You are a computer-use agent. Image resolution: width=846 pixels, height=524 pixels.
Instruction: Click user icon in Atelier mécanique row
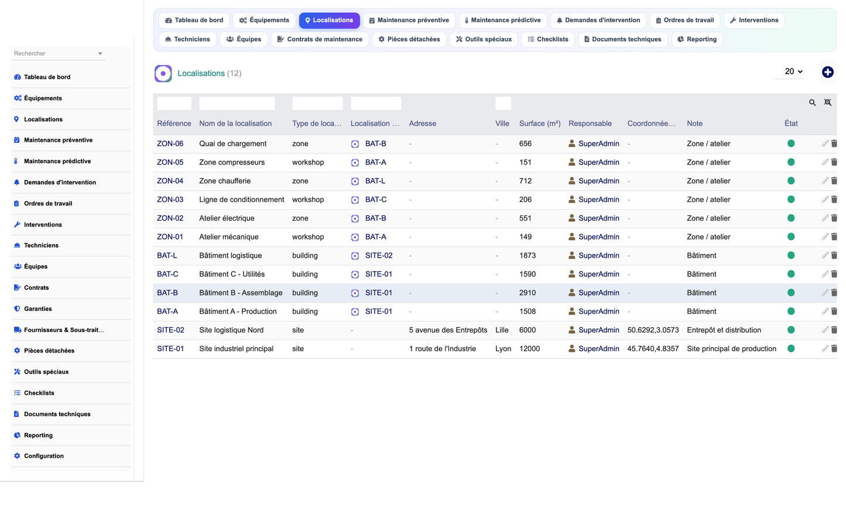(572, 237)
